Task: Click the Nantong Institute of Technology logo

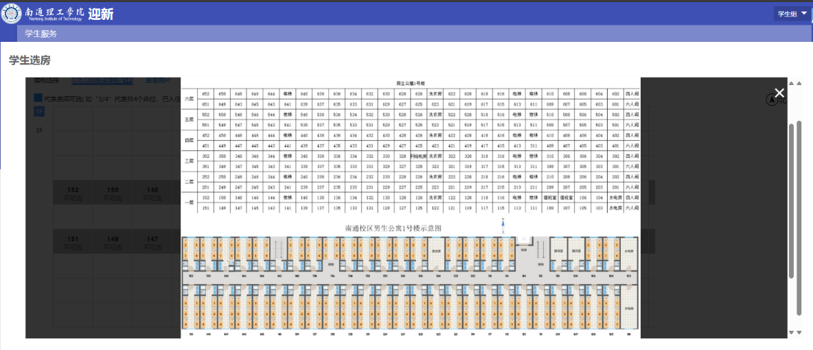Action: 12,13
